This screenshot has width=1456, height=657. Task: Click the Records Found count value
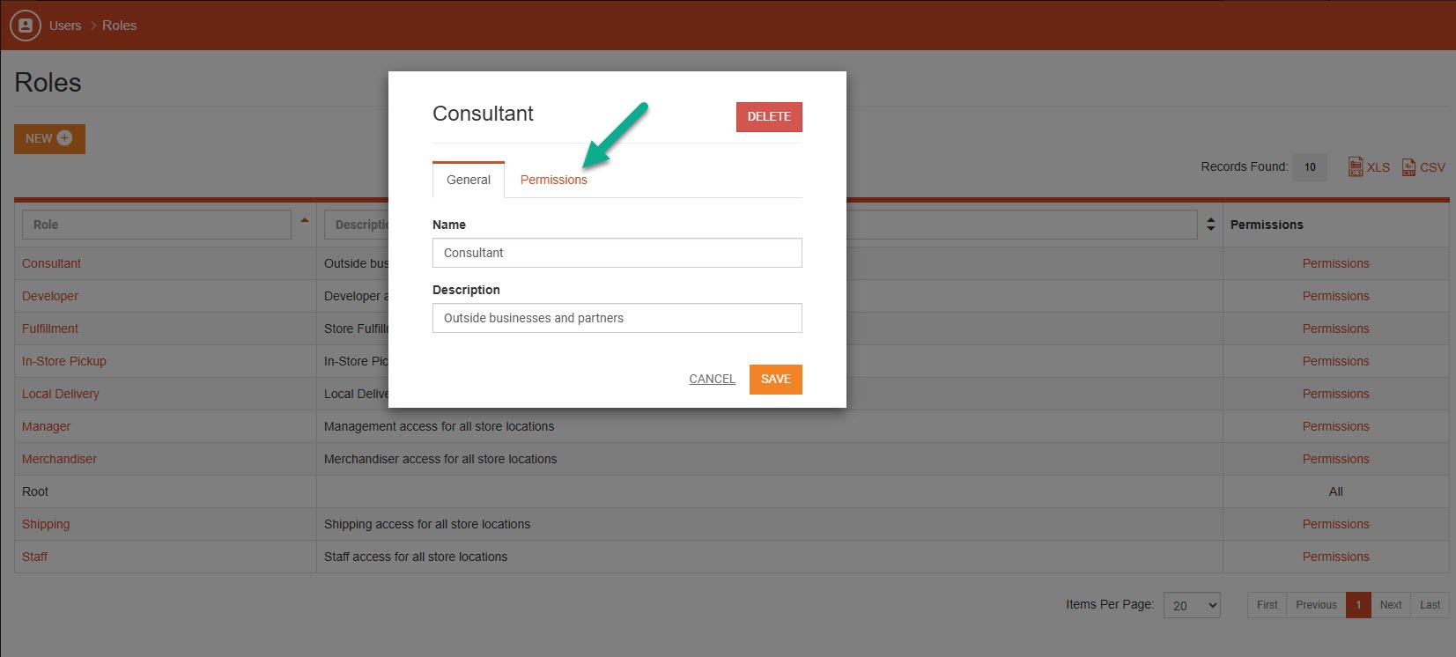tap(1310, 166)
